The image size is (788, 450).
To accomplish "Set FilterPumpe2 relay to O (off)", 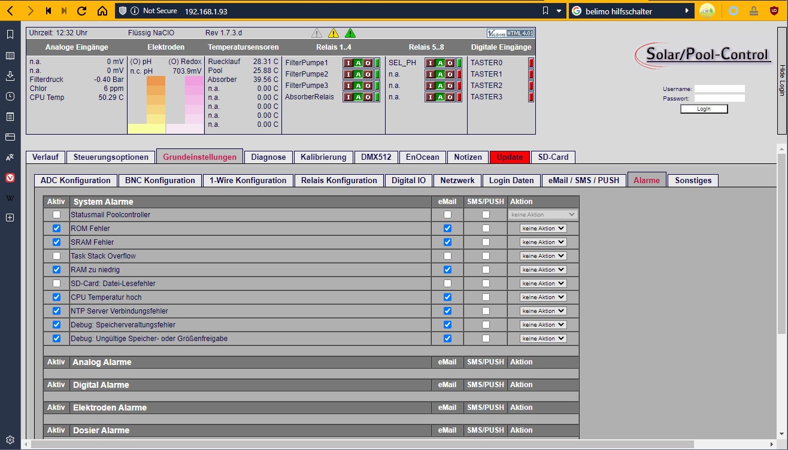I will (x=368, y=74).
